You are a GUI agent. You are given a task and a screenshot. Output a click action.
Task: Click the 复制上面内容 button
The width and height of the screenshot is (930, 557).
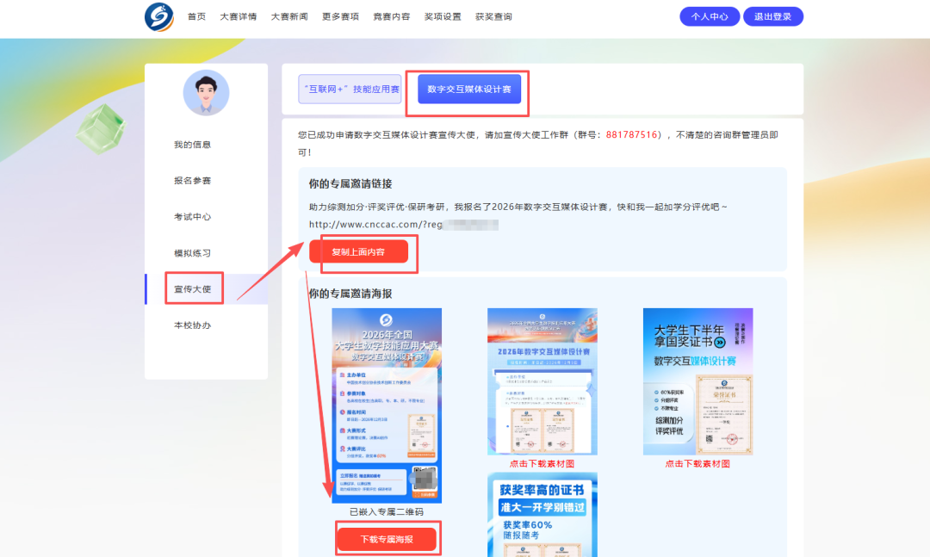click(358, 251)
